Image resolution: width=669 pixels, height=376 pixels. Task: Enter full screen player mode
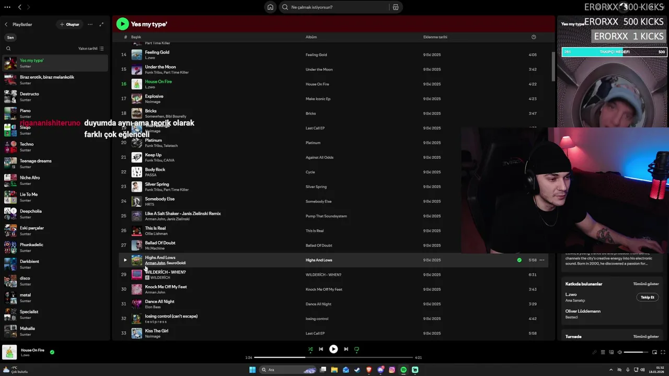tap(664, 352)
